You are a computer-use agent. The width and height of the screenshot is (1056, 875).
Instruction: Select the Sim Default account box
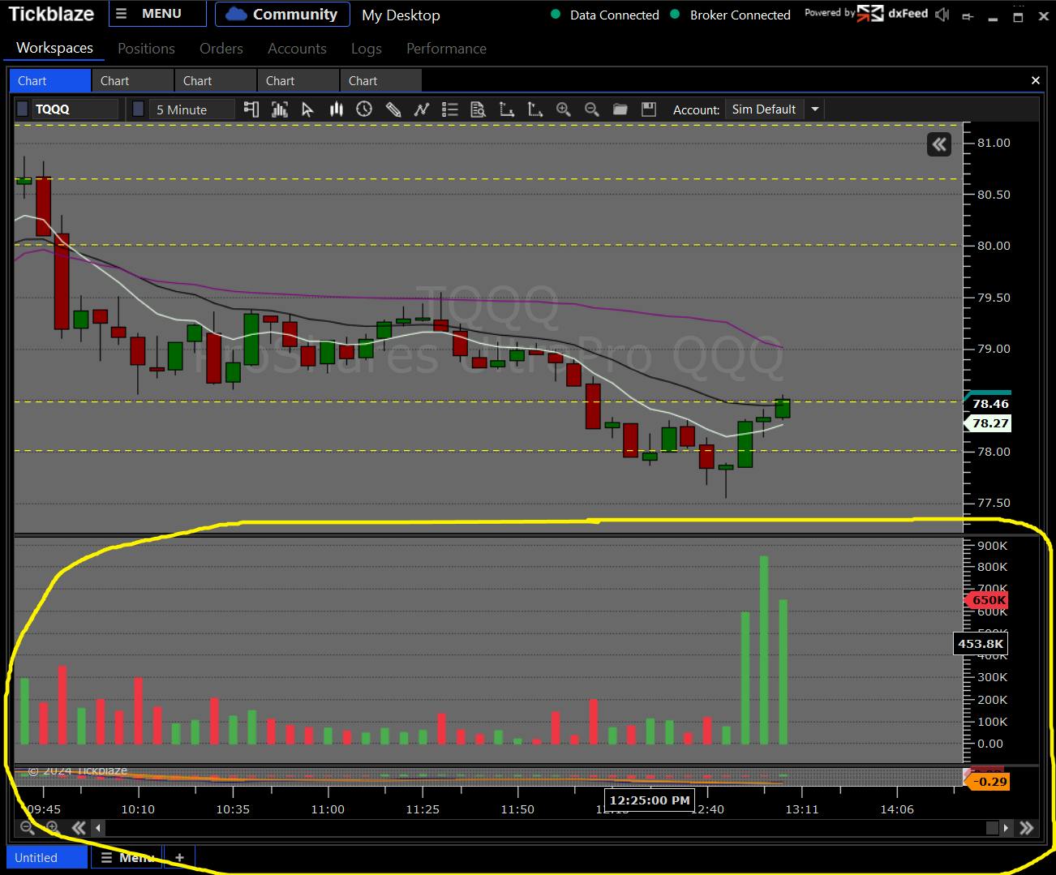click(x=764, y=109)
